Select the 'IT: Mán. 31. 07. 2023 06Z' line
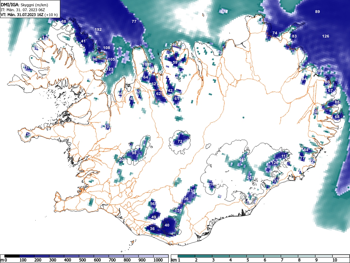350x263 pixels. (23, 10)
